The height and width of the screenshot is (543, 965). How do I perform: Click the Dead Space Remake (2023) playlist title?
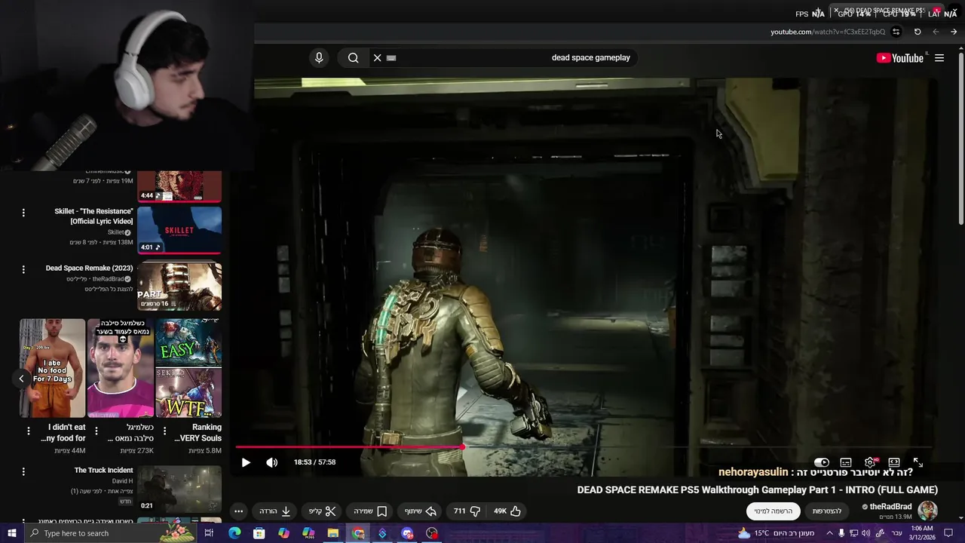point(89,268)
